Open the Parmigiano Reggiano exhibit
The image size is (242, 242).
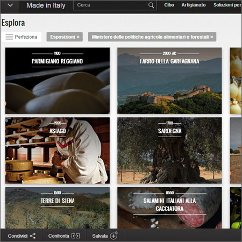(x=58, y=81)
